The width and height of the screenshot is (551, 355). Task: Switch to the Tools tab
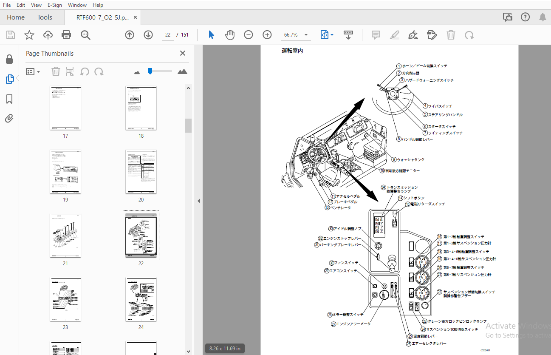click(45, 17)
